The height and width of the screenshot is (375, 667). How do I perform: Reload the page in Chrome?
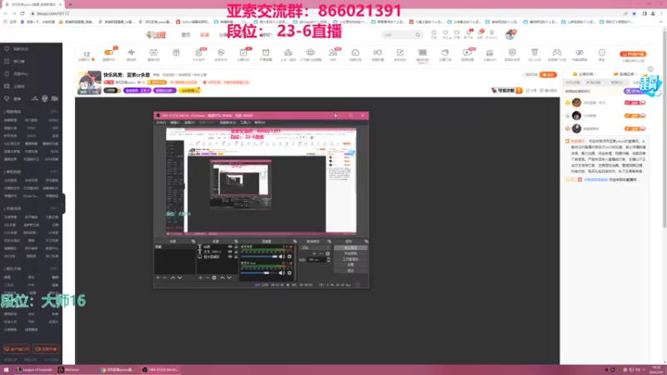(x=23, y=13)
